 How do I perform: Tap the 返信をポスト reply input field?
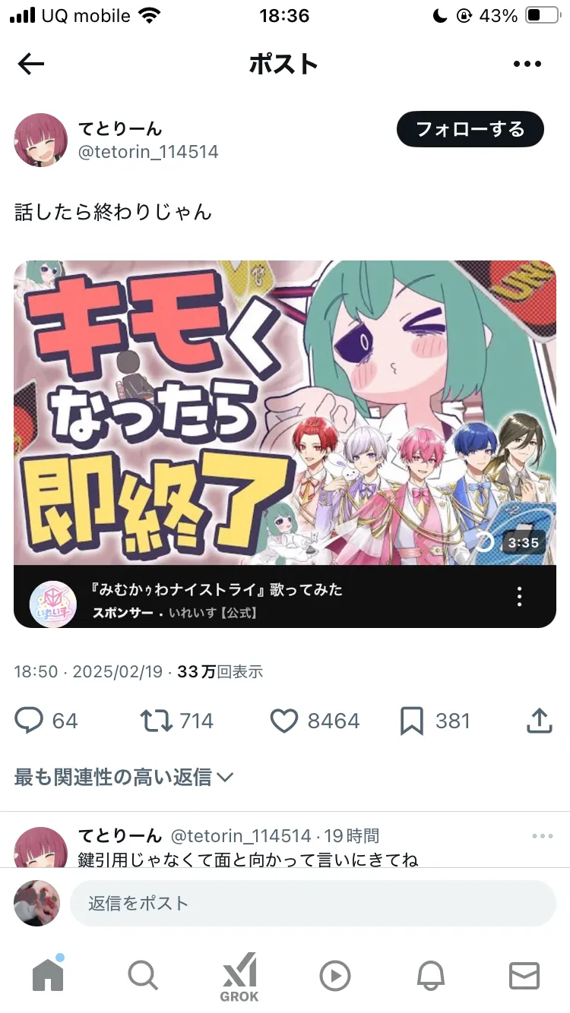[313, 904]
